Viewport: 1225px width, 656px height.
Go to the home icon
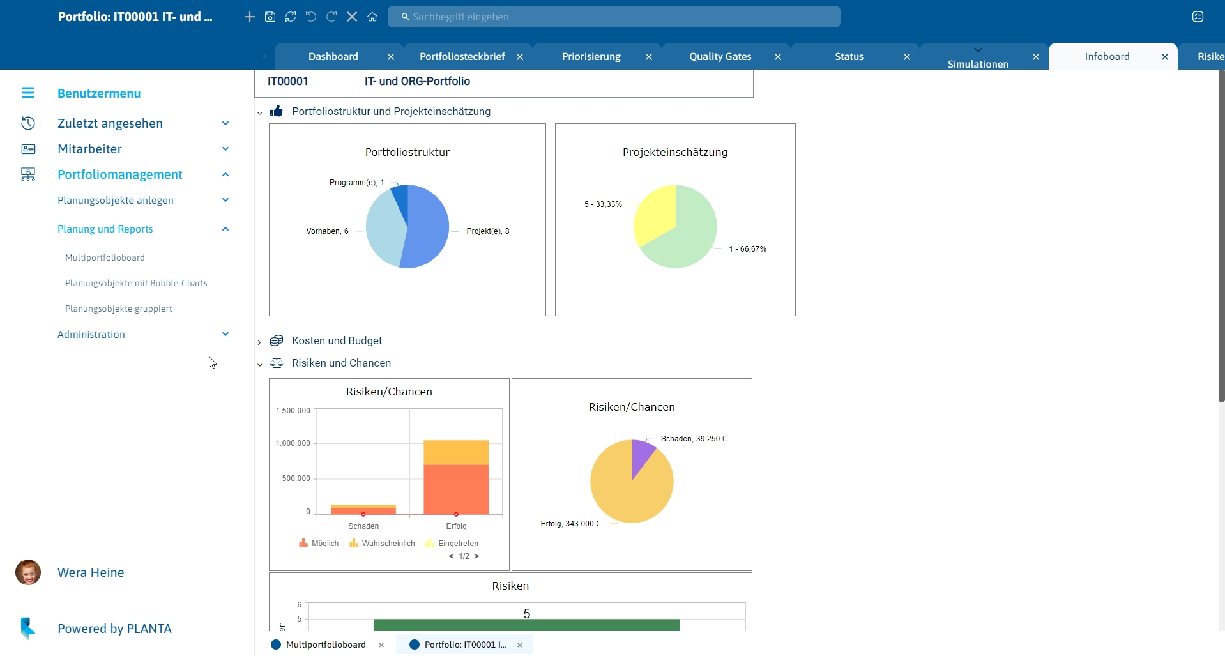point(372,17)
